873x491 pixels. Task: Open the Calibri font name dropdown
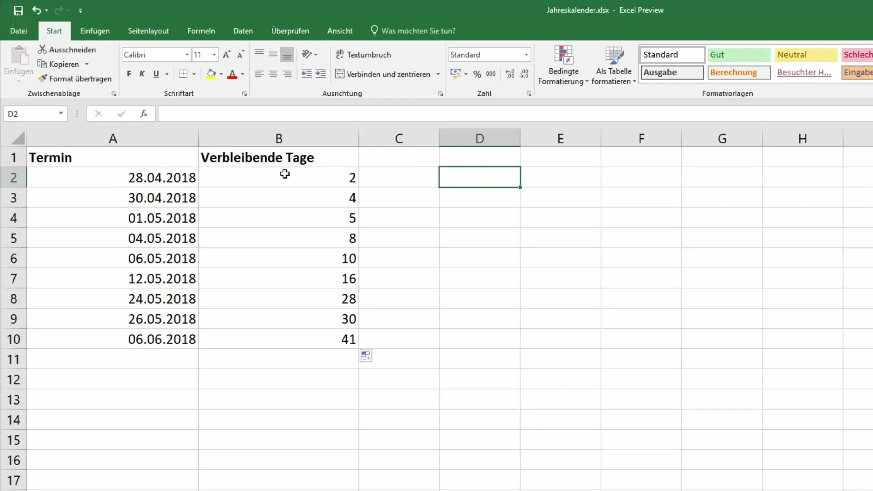187,55
